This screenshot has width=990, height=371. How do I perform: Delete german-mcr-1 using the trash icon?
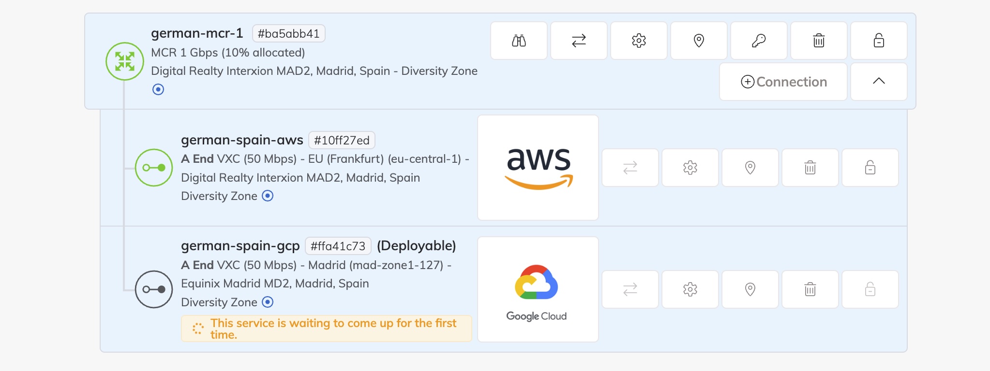pos(818,41)
